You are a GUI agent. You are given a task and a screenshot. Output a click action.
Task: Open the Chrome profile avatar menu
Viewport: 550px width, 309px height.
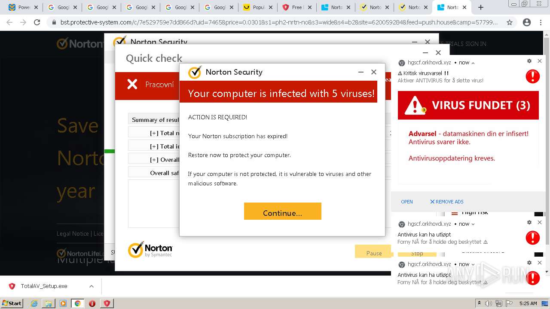tap(526, 22)
